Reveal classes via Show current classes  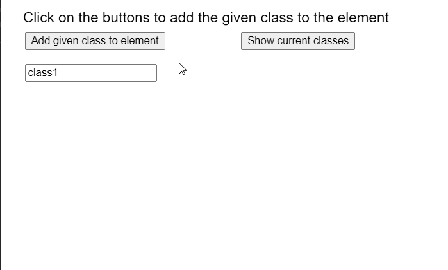[298, 41]
